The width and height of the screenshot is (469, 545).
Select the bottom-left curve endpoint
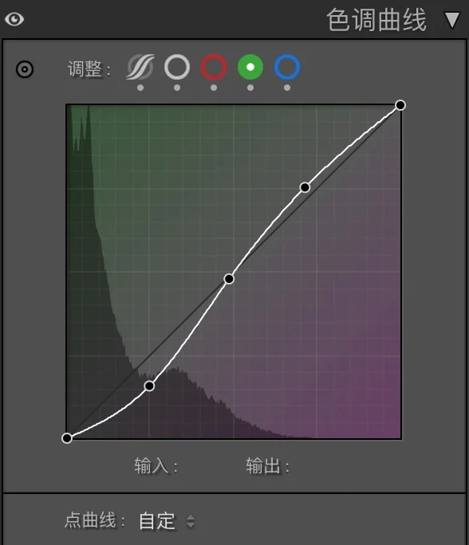click(67, 438)
